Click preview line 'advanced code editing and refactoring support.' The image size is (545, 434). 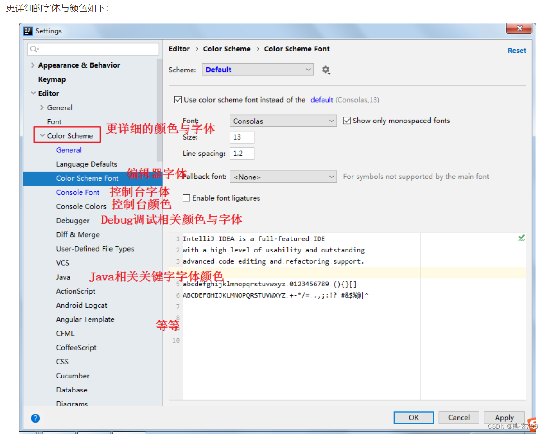pos(273,261)
